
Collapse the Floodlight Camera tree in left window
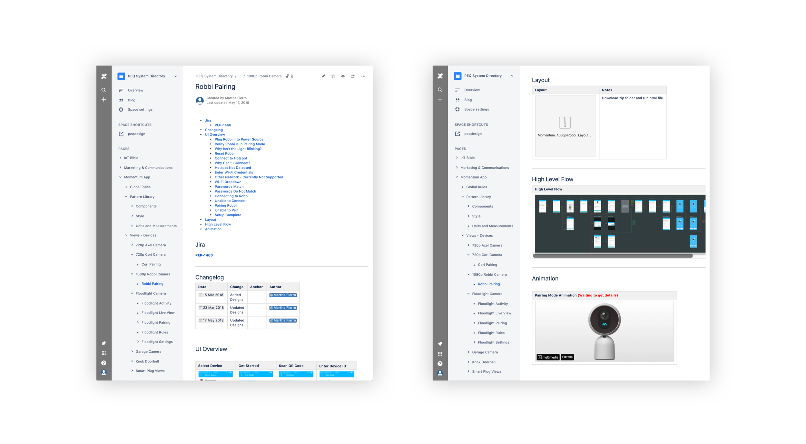[x=132, y=293]
